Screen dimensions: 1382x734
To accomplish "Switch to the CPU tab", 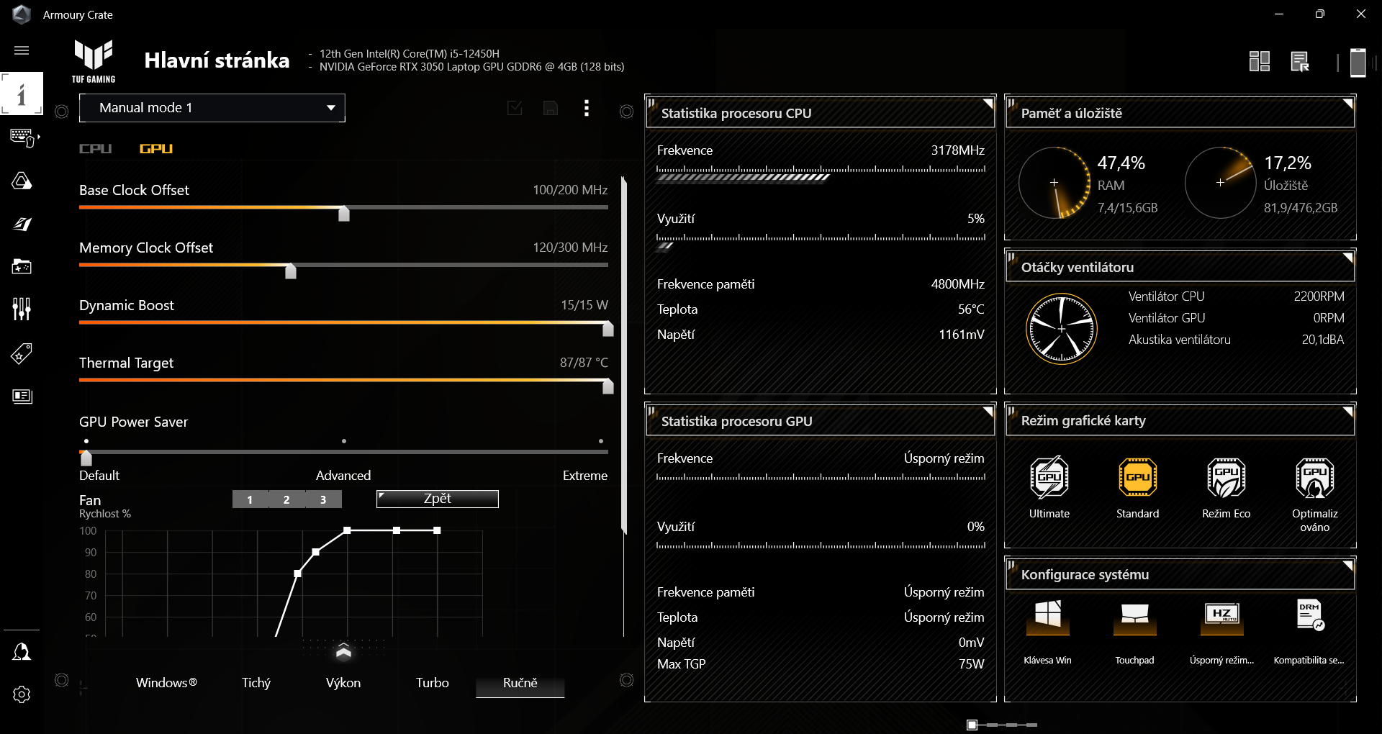I will [95, 149].
